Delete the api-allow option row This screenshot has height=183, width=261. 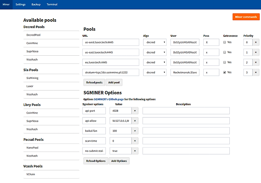(x=135, y=121)
